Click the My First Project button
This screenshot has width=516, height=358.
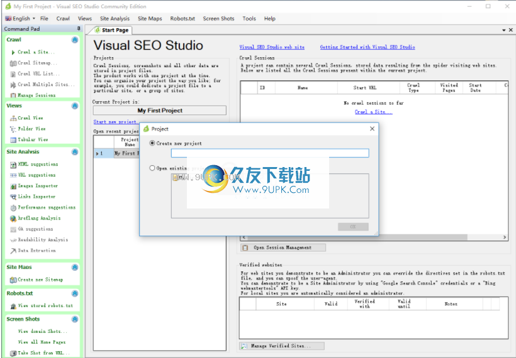click(160, 111)
